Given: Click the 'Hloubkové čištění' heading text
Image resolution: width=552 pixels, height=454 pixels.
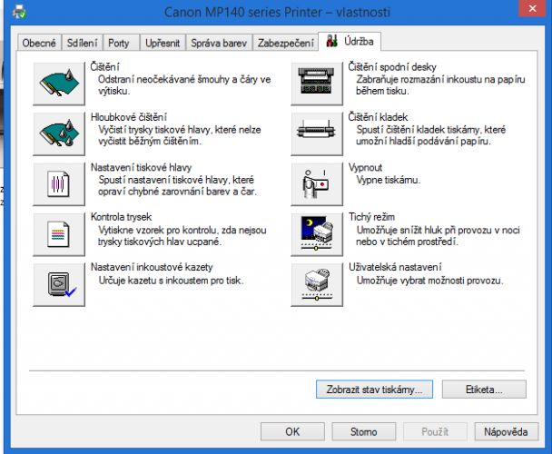Looking at the screenshot, I should tap(129, 117).
